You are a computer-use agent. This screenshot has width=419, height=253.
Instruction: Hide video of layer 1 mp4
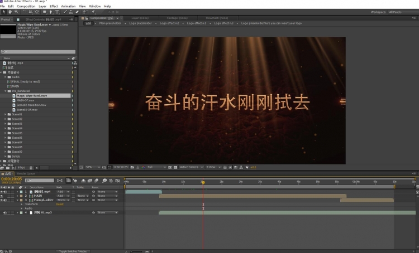pyautogui.click(x=1, y=192)
